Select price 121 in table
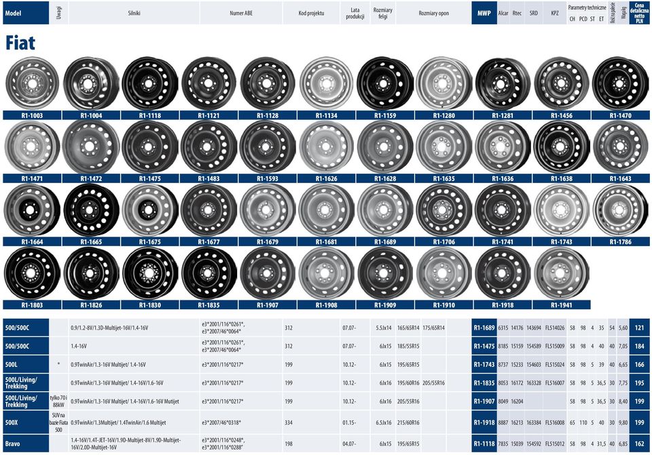 (640, 328)
